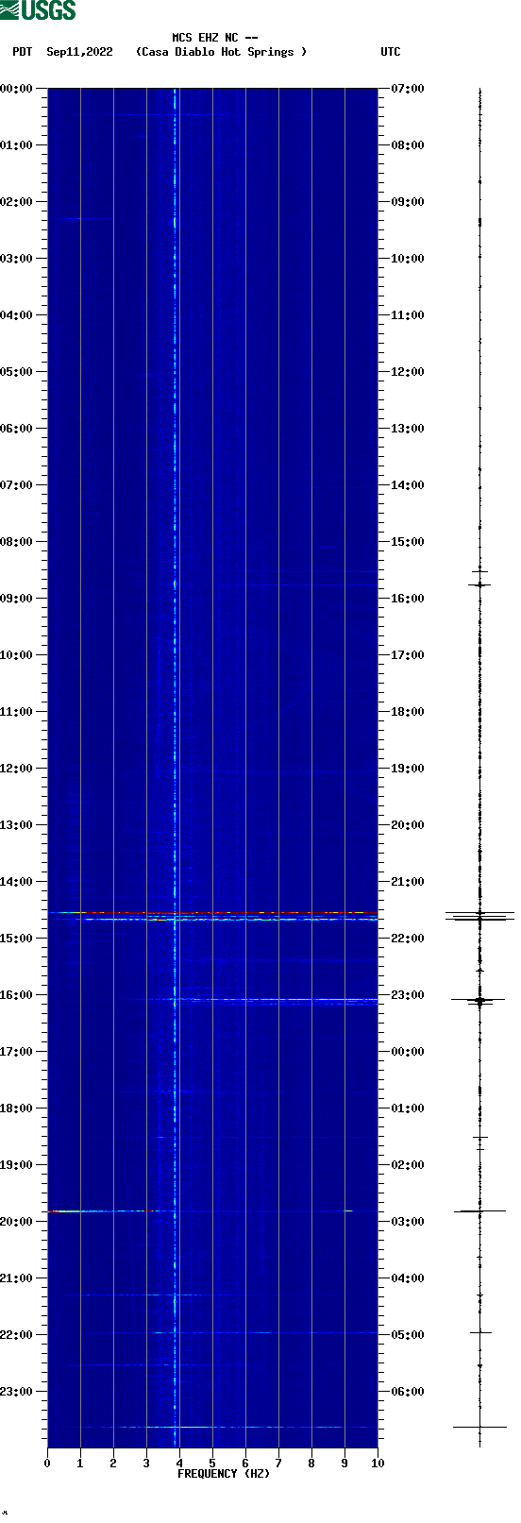The image size is (521, 1523).
Task: Select the 20:00 label on PDT axis
Action: [17, 1222]
